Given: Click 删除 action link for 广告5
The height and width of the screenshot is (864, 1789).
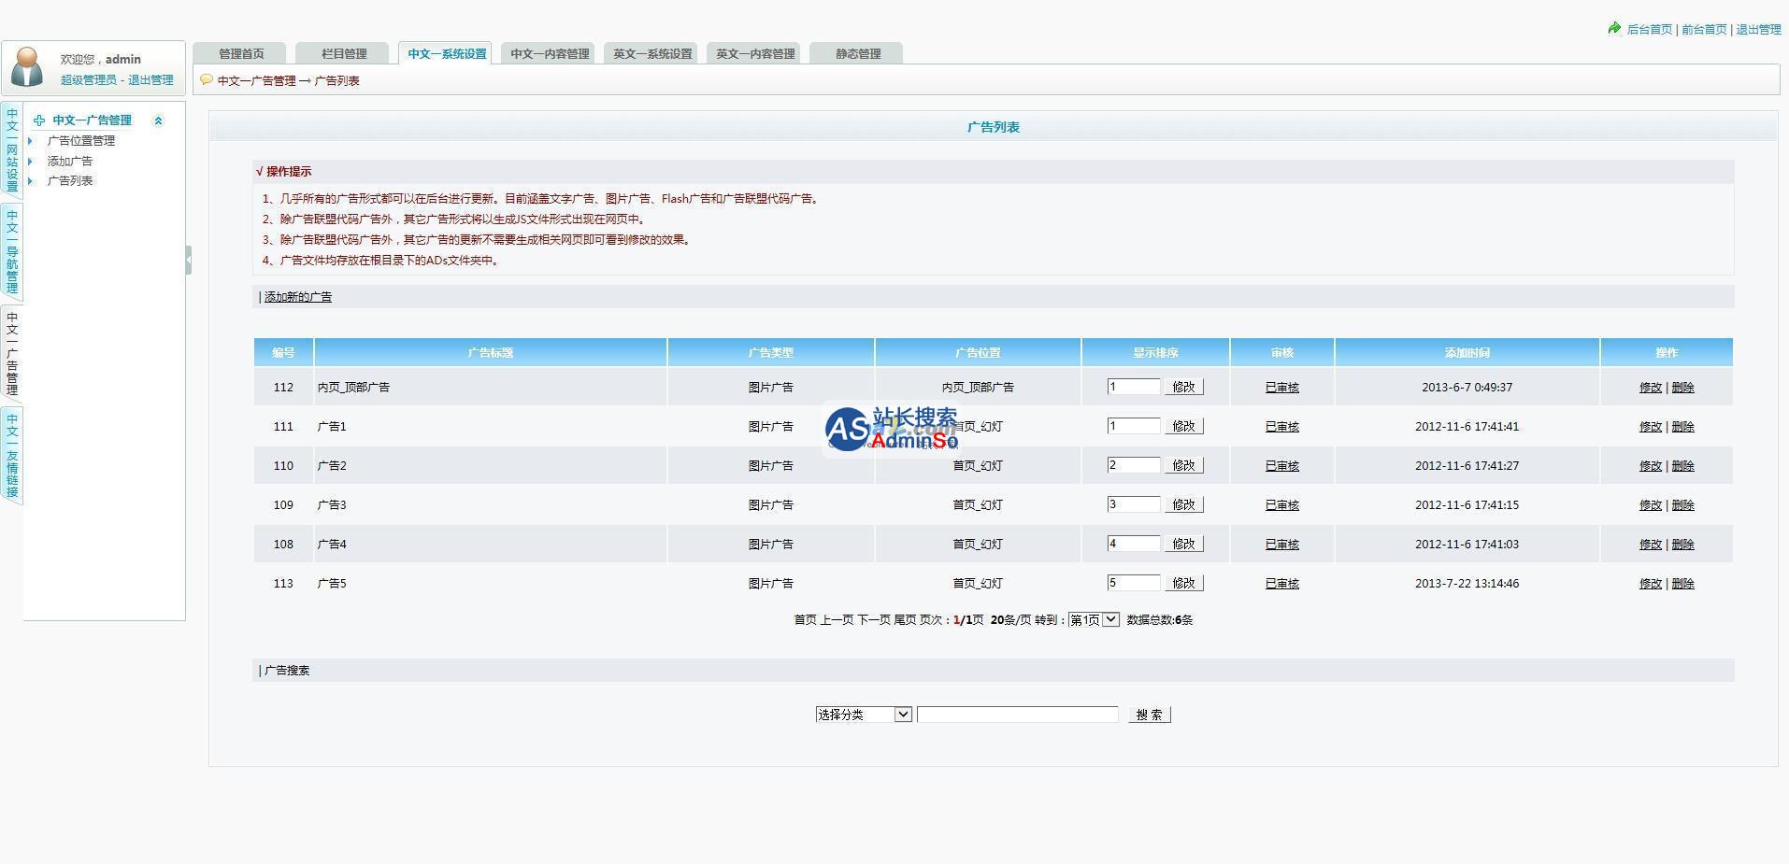Looking at the screenshot, I should pyautogui.click(x=1682, y=584).
